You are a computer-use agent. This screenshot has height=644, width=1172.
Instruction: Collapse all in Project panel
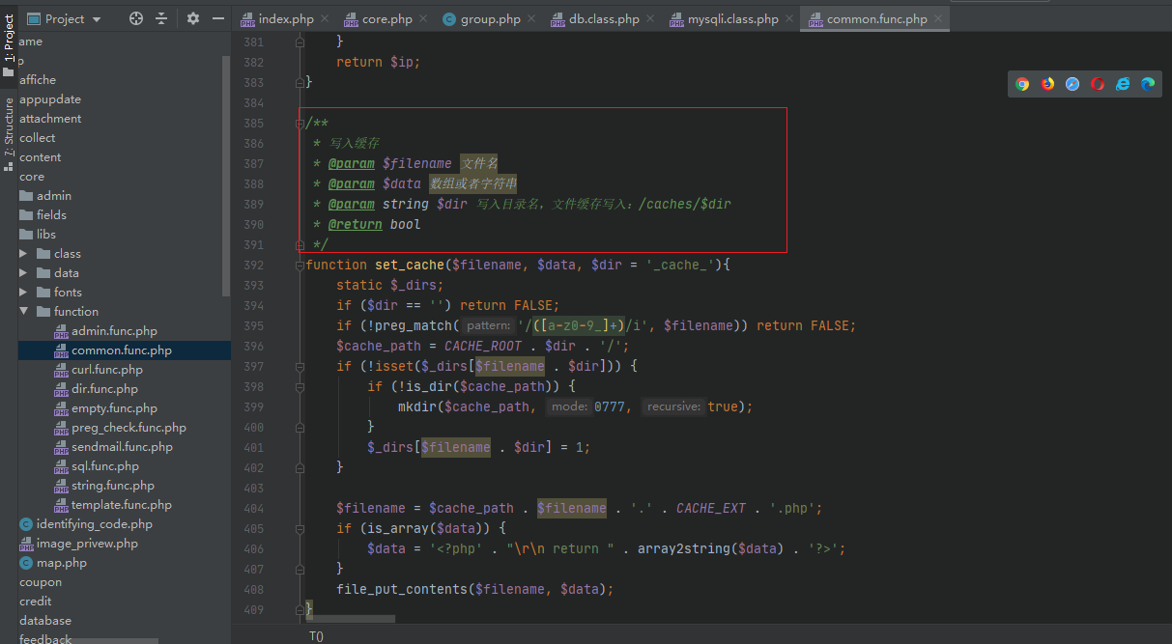click(x=161, y=18)
